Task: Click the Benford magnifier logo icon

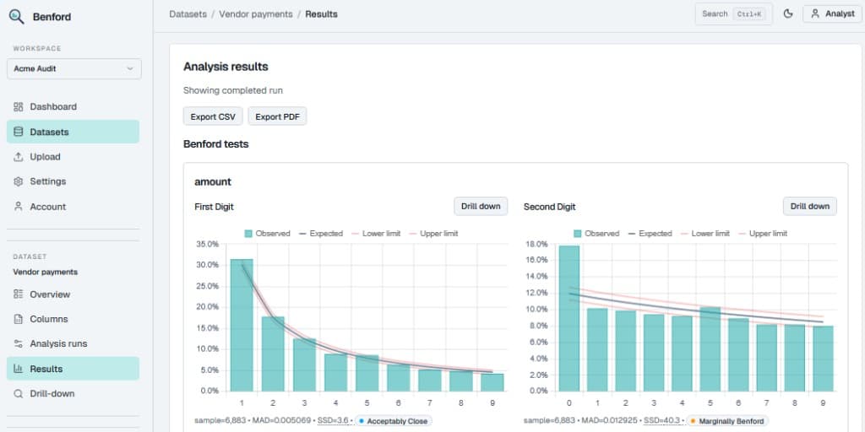Action: point(17,17)
